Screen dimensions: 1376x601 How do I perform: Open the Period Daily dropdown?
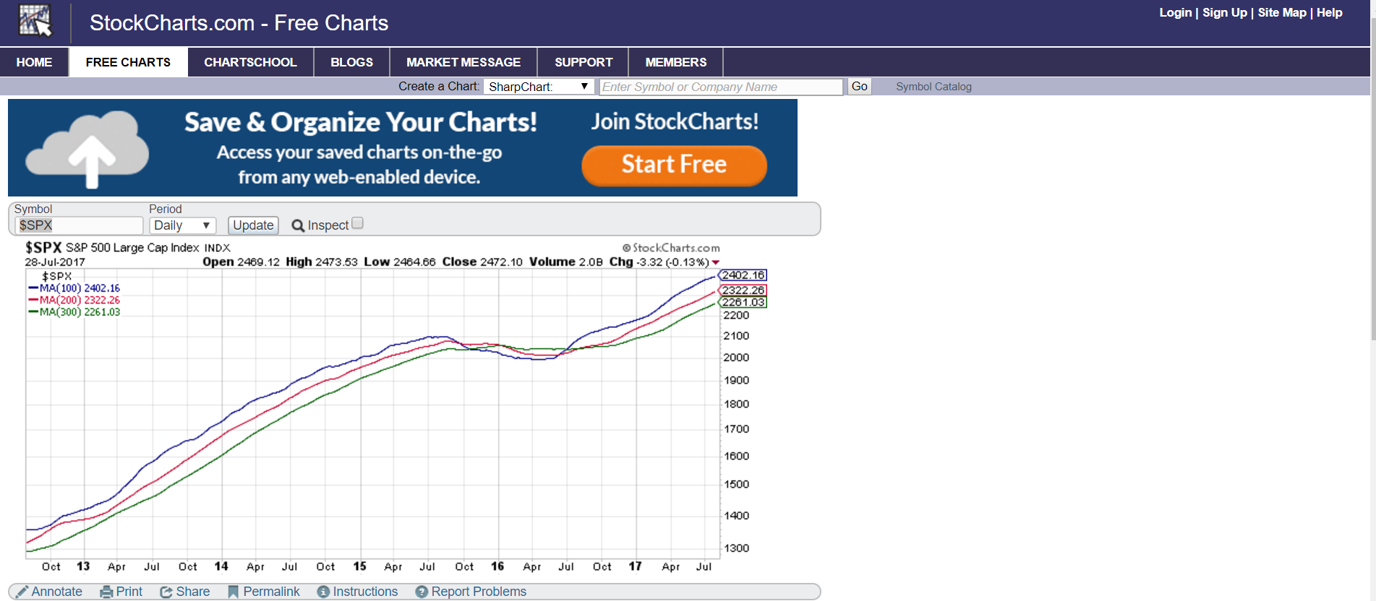(x=183, y=225)
